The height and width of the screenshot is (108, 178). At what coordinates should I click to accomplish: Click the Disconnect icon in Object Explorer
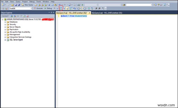[15, 16]
